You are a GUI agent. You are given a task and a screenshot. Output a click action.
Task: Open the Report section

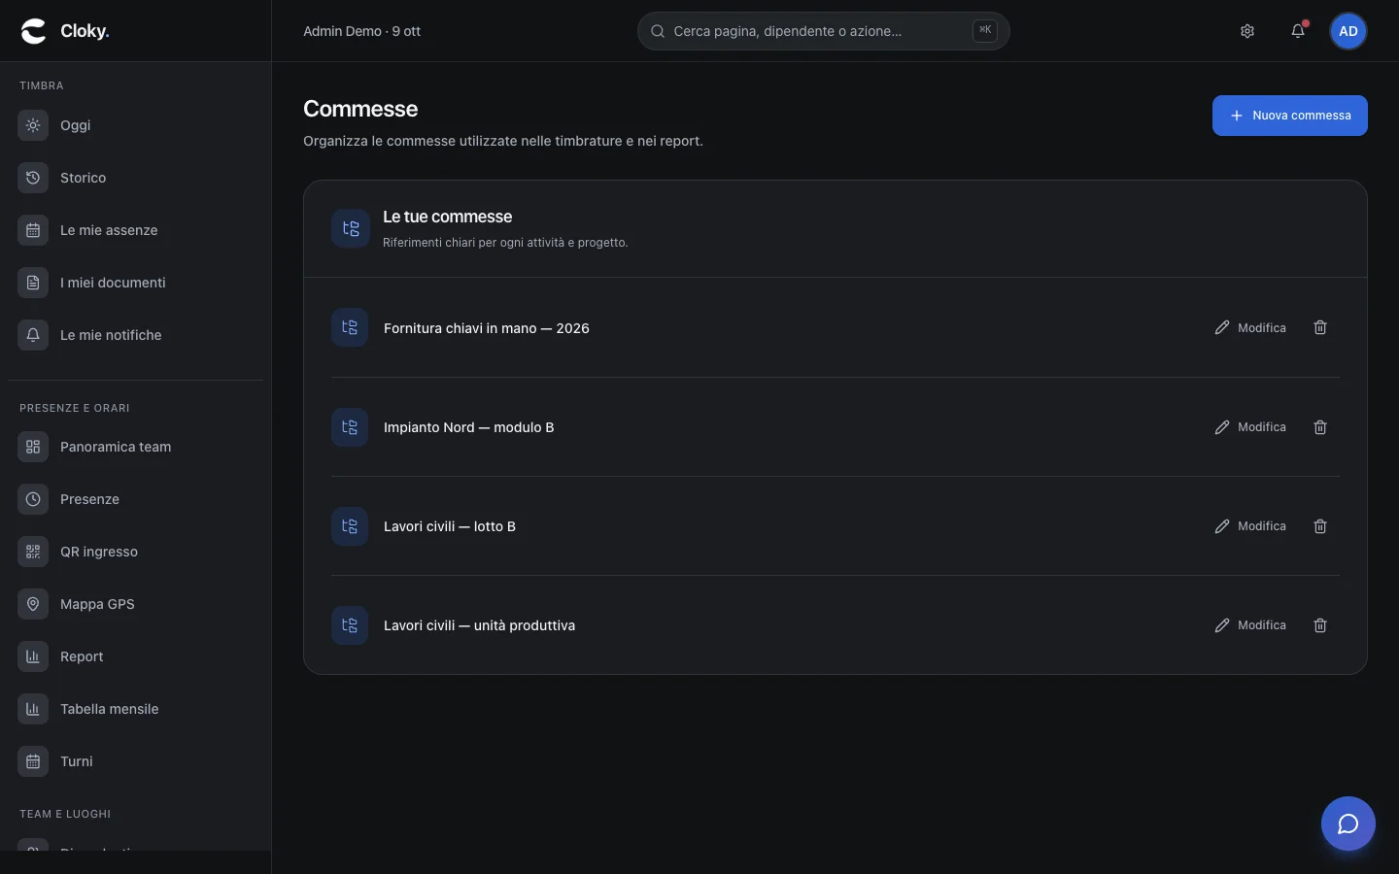point(135,656)
